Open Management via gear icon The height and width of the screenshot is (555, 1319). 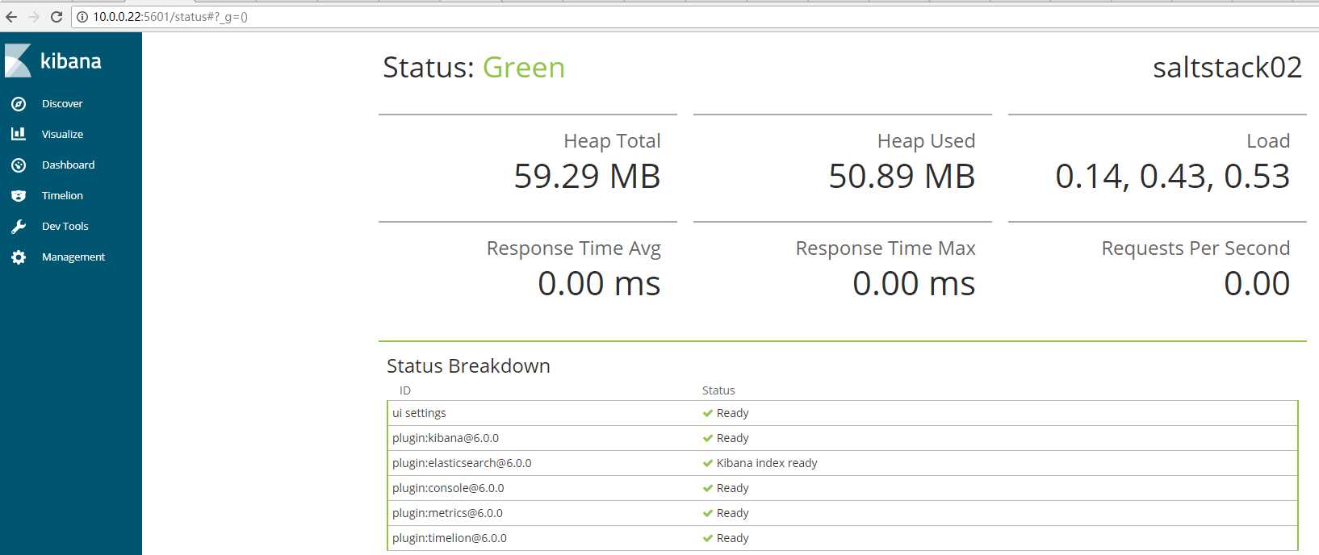coord(19,257)
